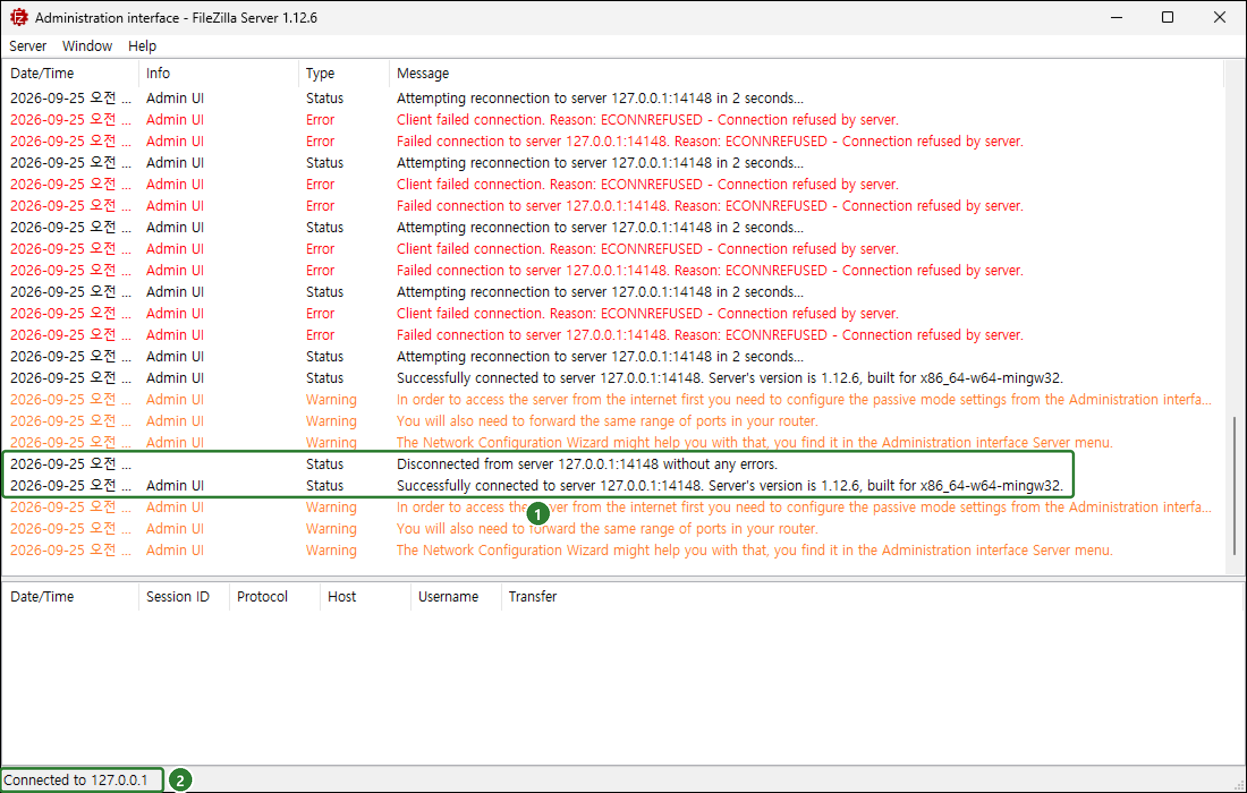Maximize the Administration interface window
Screen dimensions: 1247x793
(1168, 18)
